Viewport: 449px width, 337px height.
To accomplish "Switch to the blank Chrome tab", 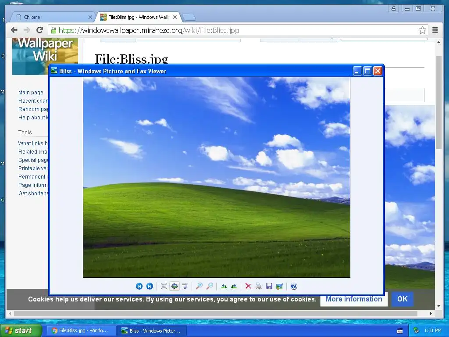I will (53, 17).
